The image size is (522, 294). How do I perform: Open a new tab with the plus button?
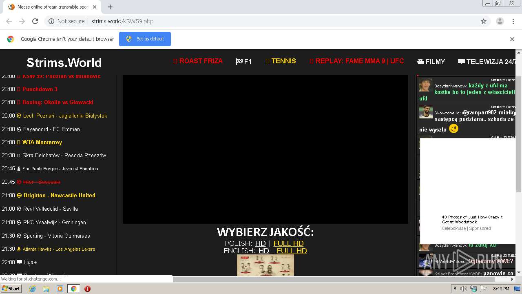coord(110,7)
